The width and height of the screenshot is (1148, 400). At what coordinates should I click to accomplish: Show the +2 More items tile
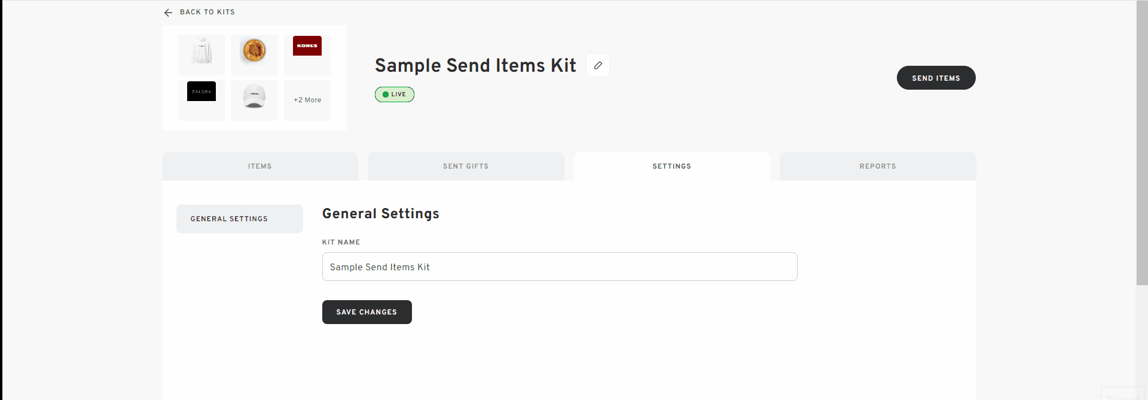point(307,100)
